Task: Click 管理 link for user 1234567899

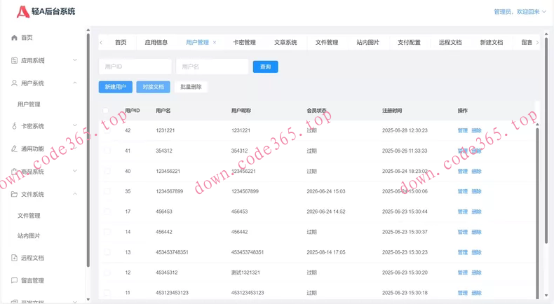Action: 463,191
